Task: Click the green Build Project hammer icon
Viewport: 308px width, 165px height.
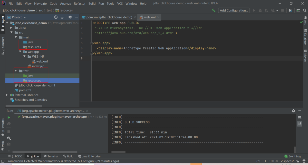Action: click(214, 11)
